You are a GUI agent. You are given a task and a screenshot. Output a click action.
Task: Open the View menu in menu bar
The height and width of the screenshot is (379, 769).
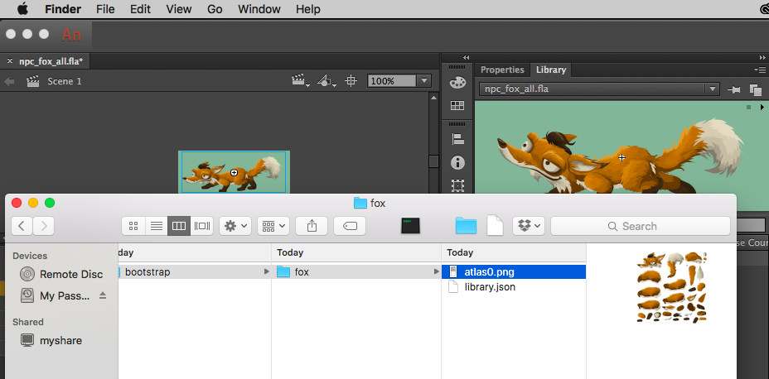(178, 9)
